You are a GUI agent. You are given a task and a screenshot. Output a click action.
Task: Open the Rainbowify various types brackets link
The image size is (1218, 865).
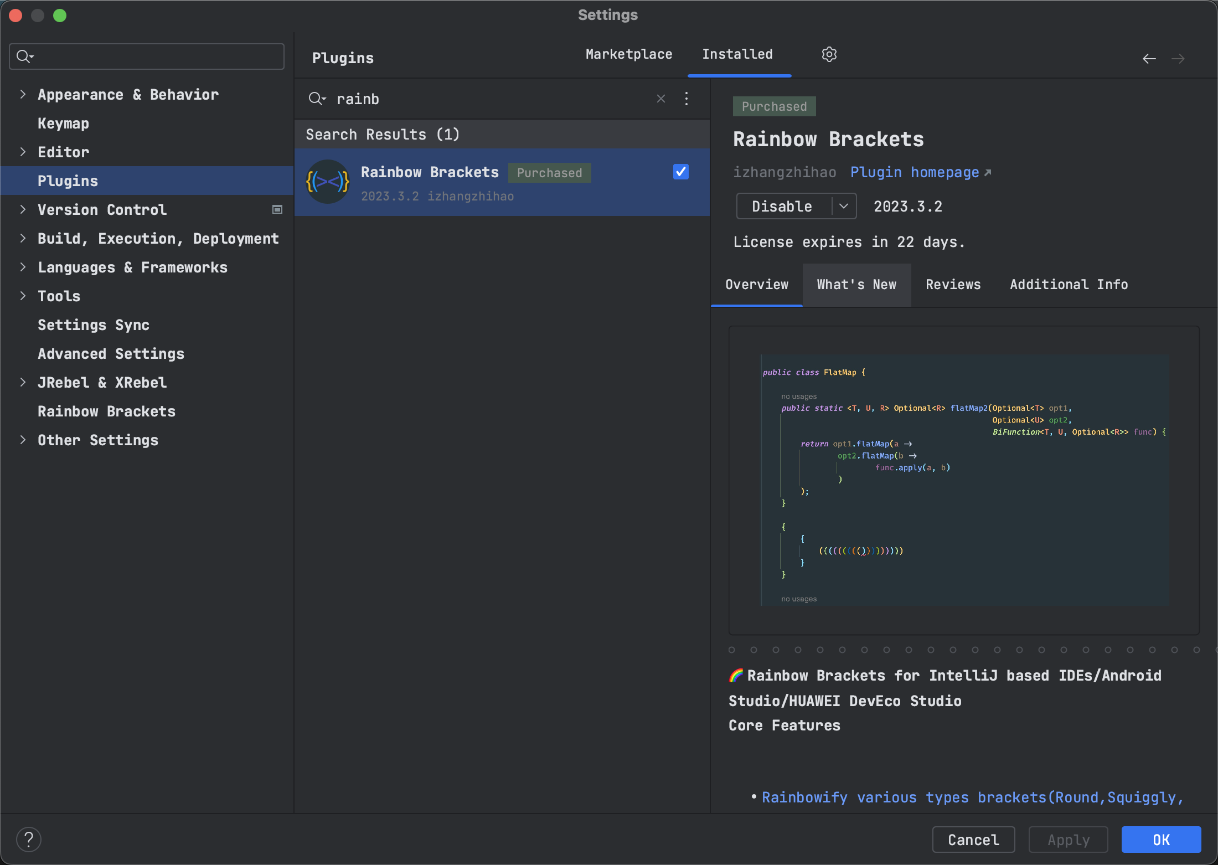(x=972, y=797)
